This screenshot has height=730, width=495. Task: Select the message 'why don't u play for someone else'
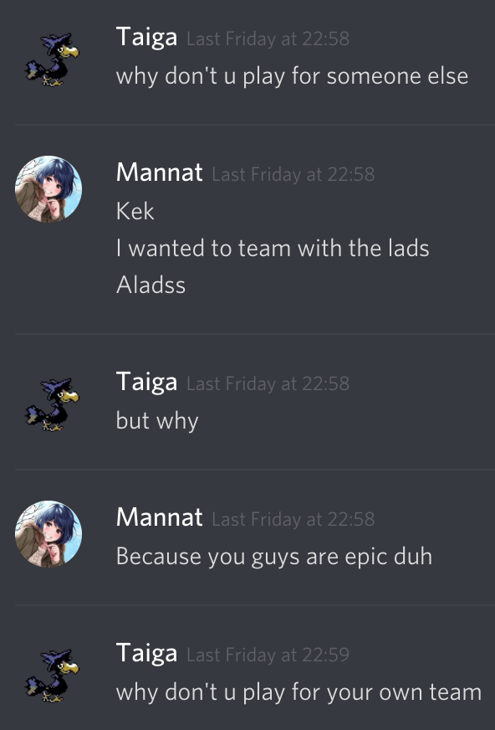pos(292,76)
